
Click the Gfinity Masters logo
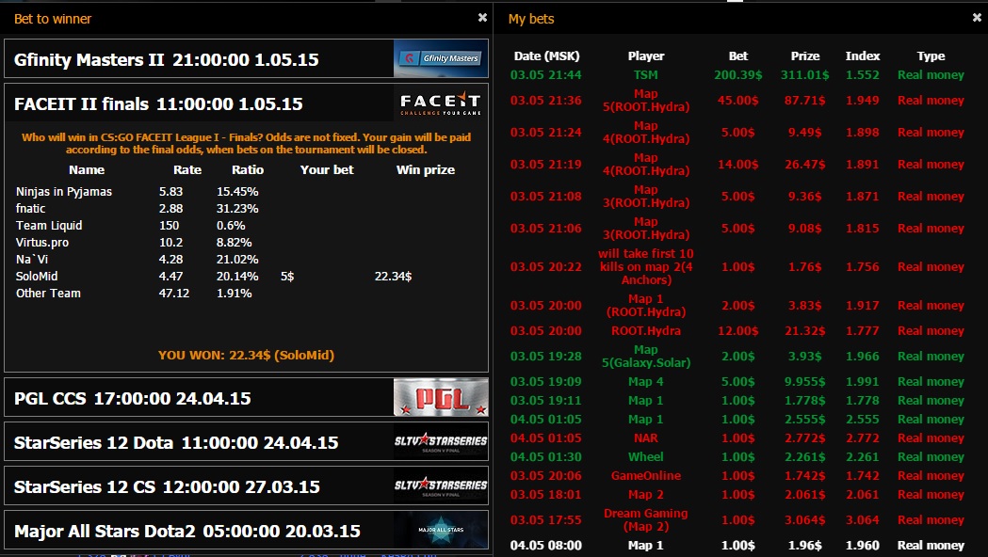441,58
